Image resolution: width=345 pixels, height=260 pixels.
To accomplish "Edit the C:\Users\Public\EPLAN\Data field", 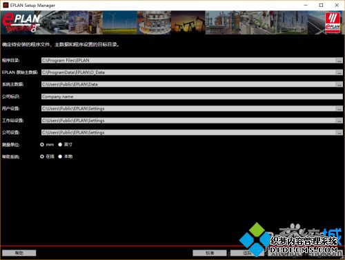I will point(188,84).
